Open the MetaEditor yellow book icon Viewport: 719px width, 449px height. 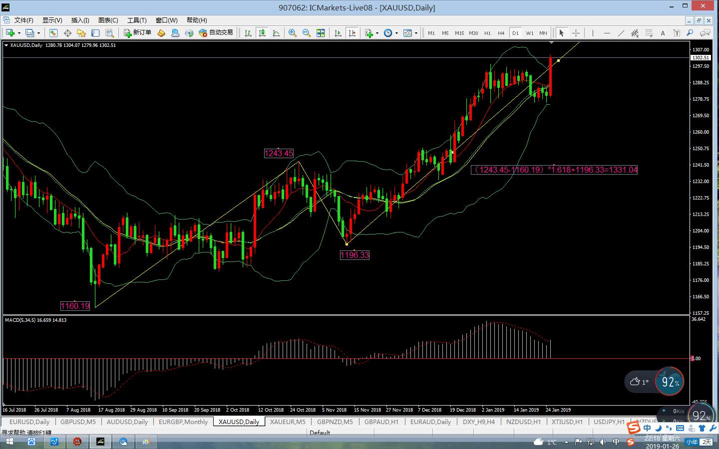pyautogui.click(x=161, y=33)
